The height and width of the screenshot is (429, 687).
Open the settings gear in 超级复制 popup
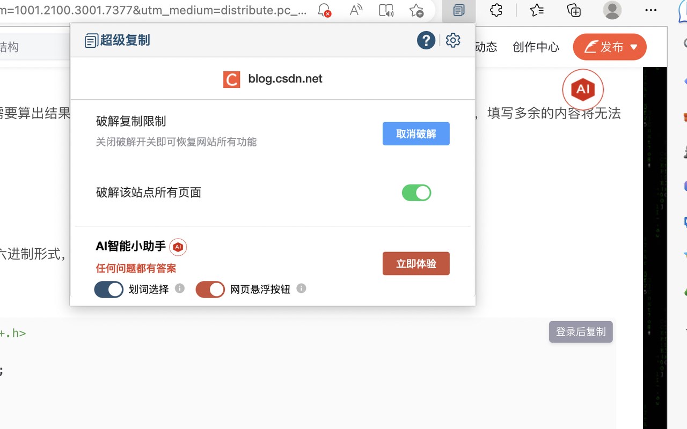(x=453, y=40)
